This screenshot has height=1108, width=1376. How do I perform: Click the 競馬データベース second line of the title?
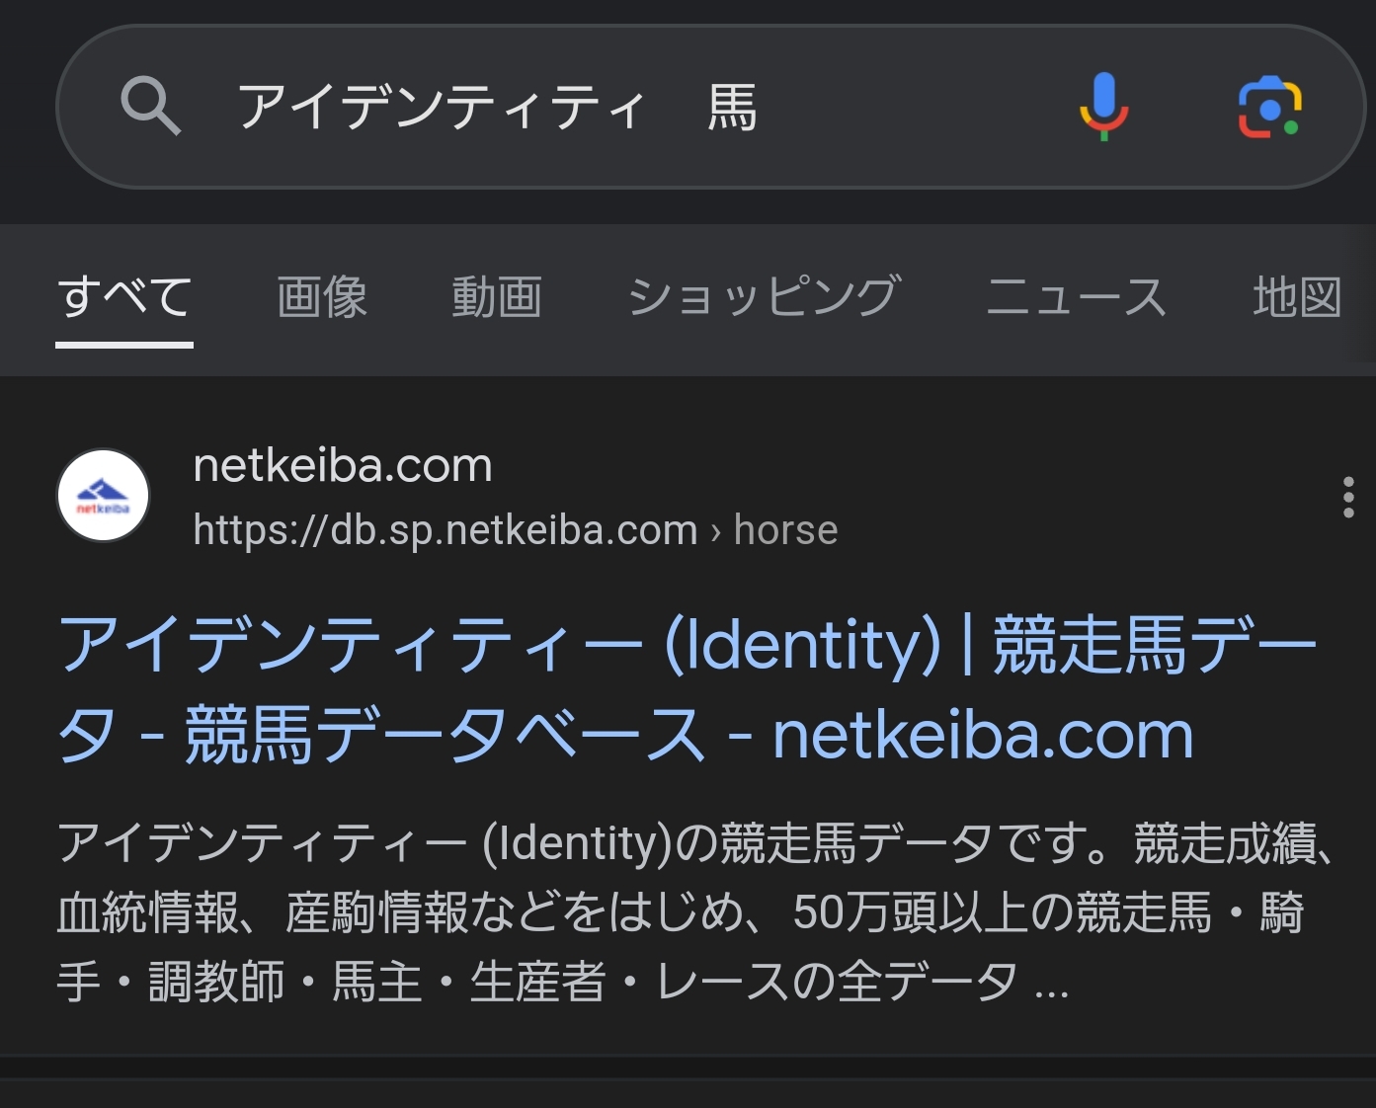[x=445, y=736]
